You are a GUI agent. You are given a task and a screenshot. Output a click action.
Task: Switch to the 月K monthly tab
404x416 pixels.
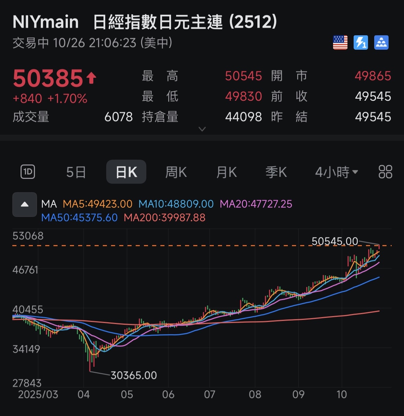click(x=227, y=172)
